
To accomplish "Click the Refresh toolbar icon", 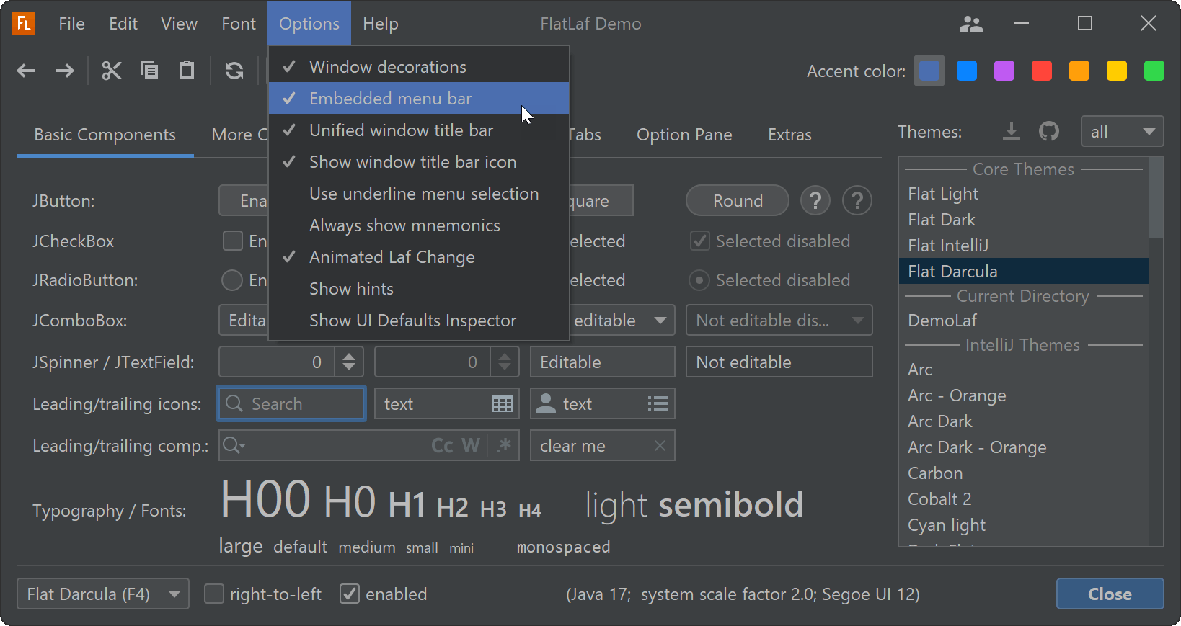I will tap(234, 71).
